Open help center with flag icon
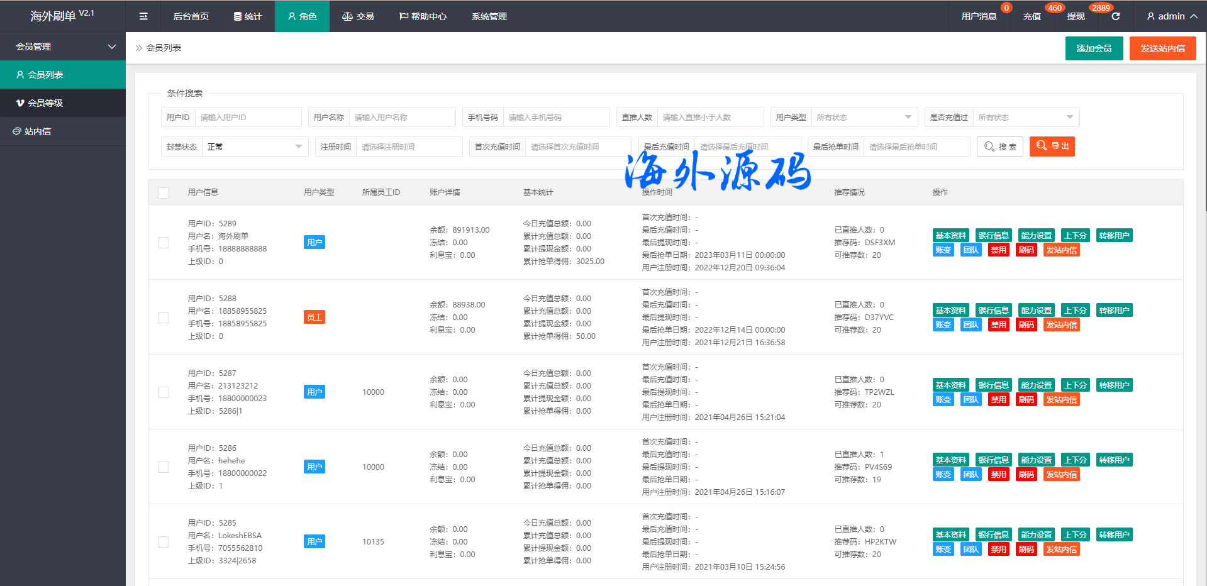This screenshot has width=1207, height=586. pos(423,16)
